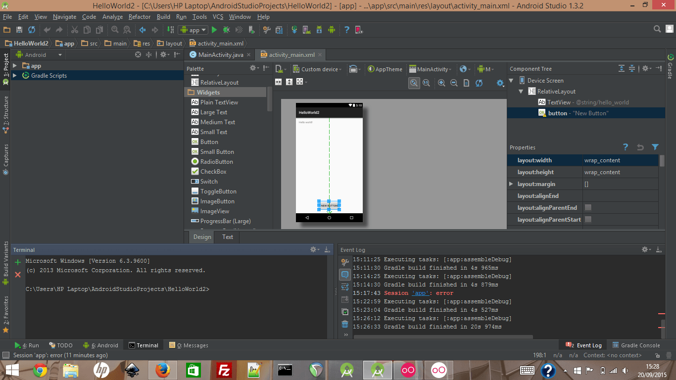The height and width of the screenshot is (380, 676).
Task: Toggle layout:alignParentEnd checkbox
Action: pos(588,207)
